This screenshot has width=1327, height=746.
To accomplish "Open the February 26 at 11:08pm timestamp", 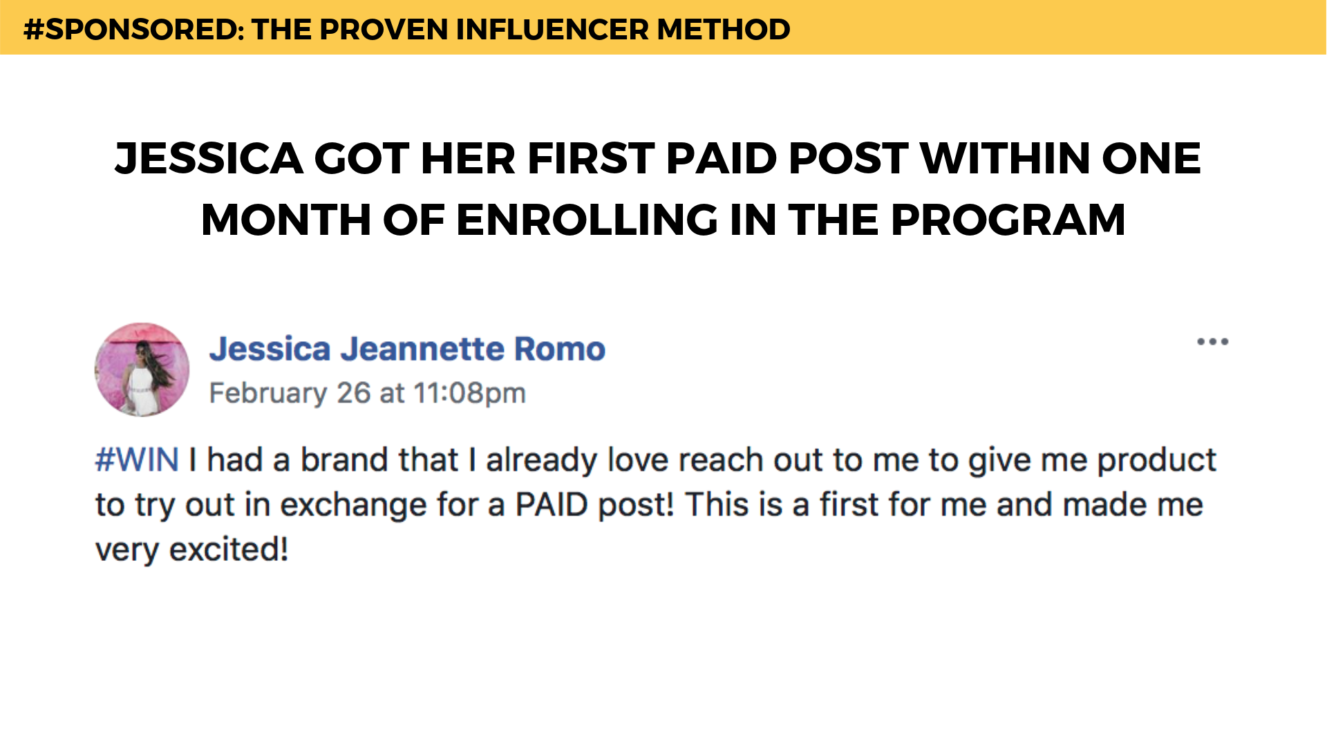I will (x=367, y=393).
